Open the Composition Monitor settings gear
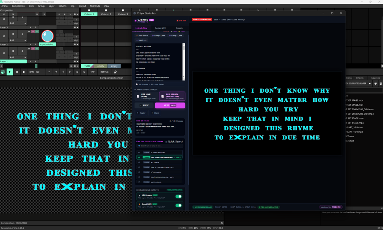 point(221,223)
